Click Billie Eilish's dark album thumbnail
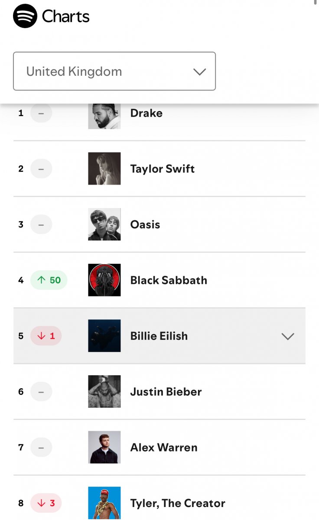 tap(104, 336)
